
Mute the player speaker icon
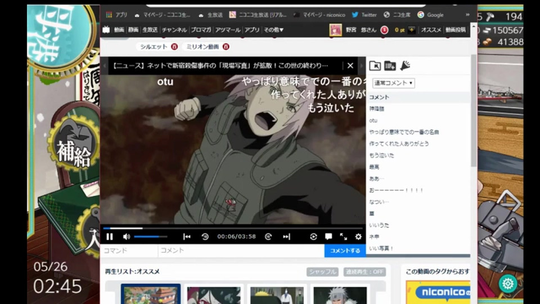coord(127,236)
